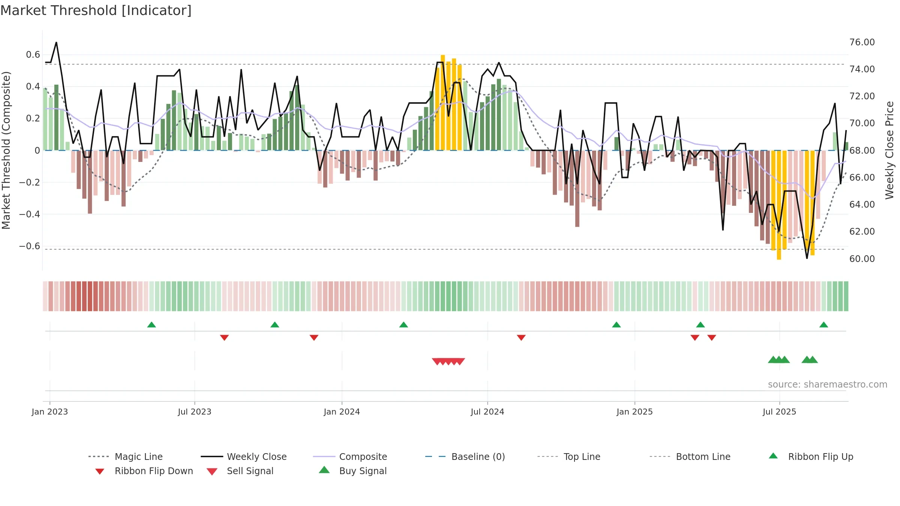900x506 pixels.
Task: Toggle the Sell Signal legend entry
Action: [x=240, y=471]
